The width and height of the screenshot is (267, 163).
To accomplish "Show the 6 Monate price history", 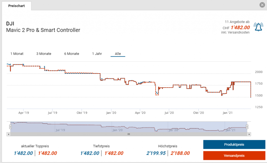I will coord(71,54).
